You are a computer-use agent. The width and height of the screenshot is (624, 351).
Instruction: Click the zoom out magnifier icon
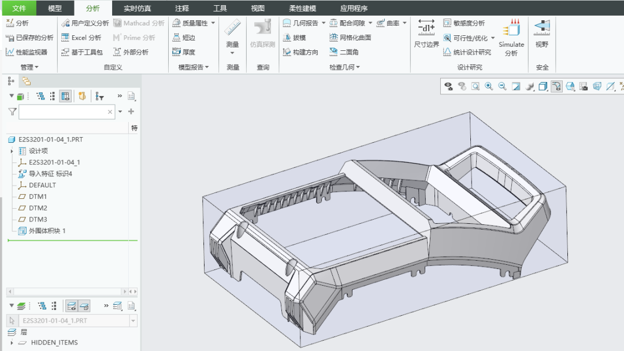pos(502,87)
